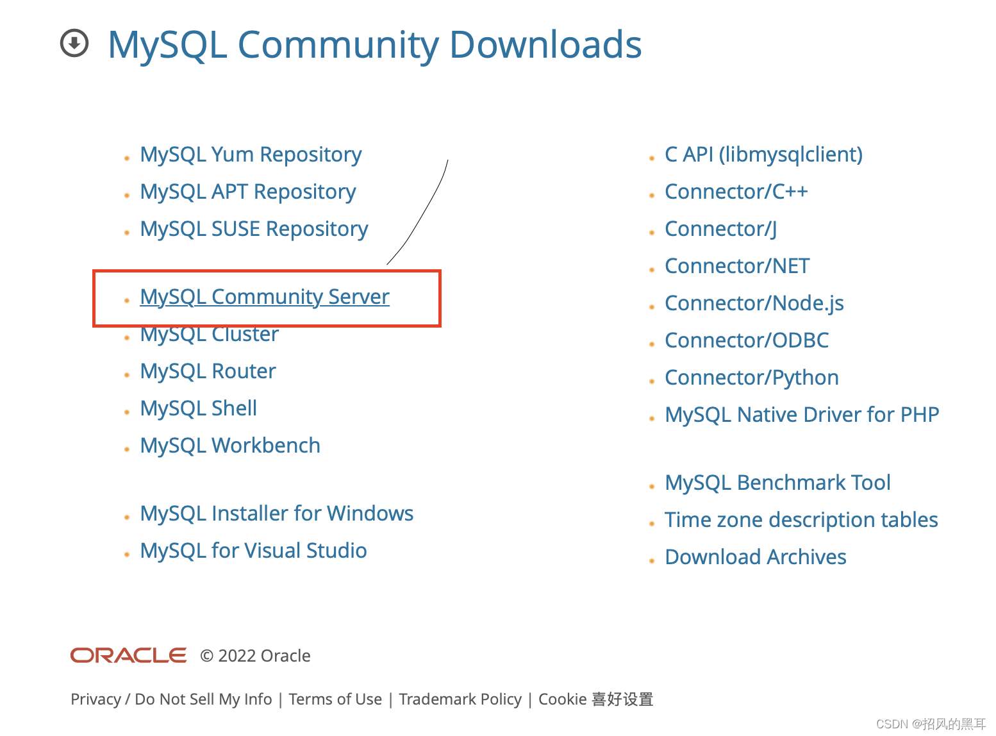
Task: Click the Oracle logo in the footer
Action: click(128, 655)
